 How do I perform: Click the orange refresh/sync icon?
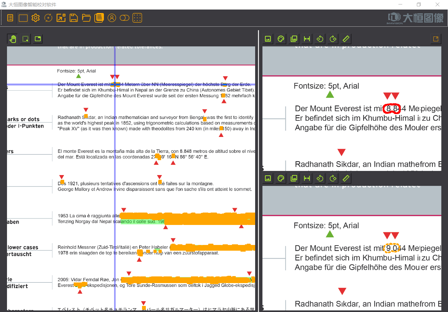(x=48, y=18)
